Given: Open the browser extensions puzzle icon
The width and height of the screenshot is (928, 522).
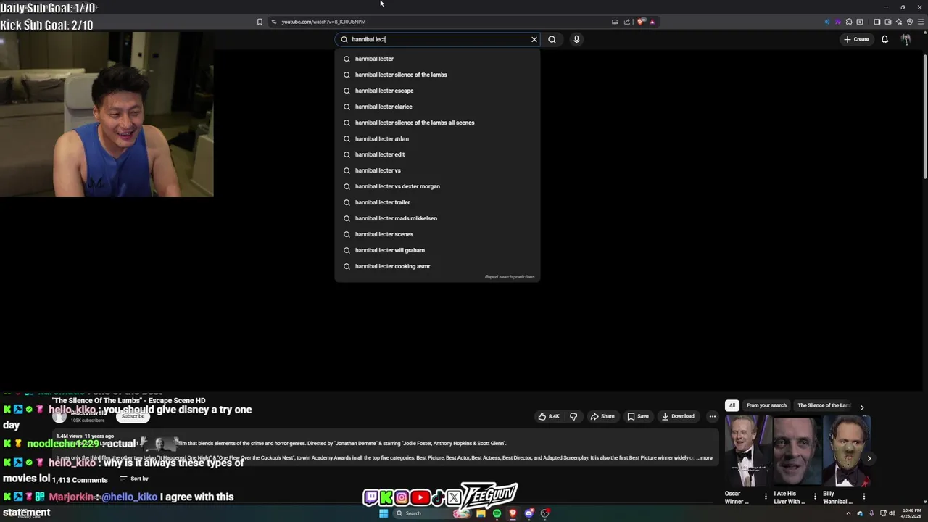Looking at the screenshot, I should [849, 22].
